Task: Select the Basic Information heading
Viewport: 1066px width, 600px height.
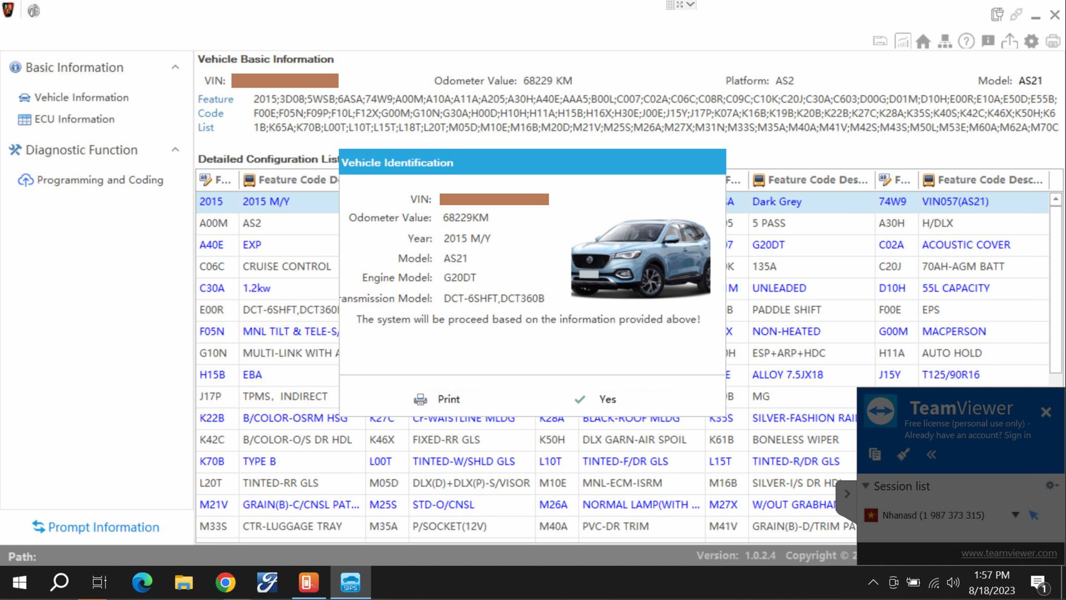Action: 74,67
